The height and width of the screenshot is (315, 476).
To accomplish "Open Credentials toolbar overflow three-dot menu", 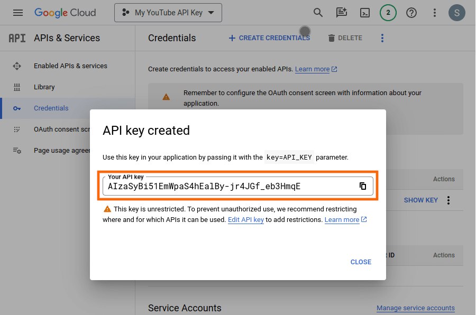I will click(x=382, y=38).
